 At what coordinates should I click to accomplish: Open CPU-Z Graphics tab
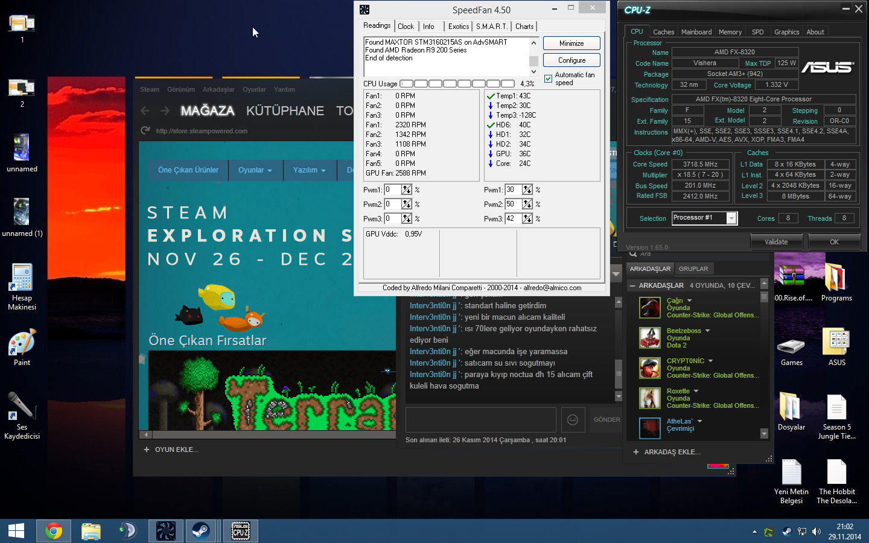786,32
